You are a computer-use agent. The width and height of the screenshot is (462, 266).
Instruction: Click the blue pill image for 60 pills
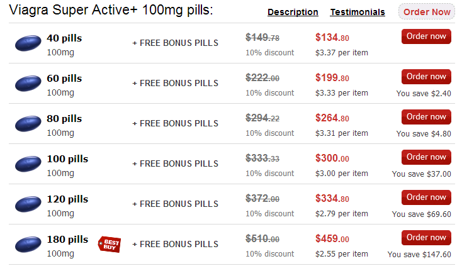point(28,83)
